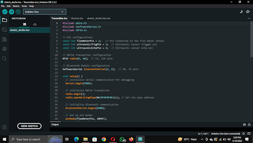Click the Ln 1, Col 1 status indicator
The image size is (253, 143).
point(203,134)
